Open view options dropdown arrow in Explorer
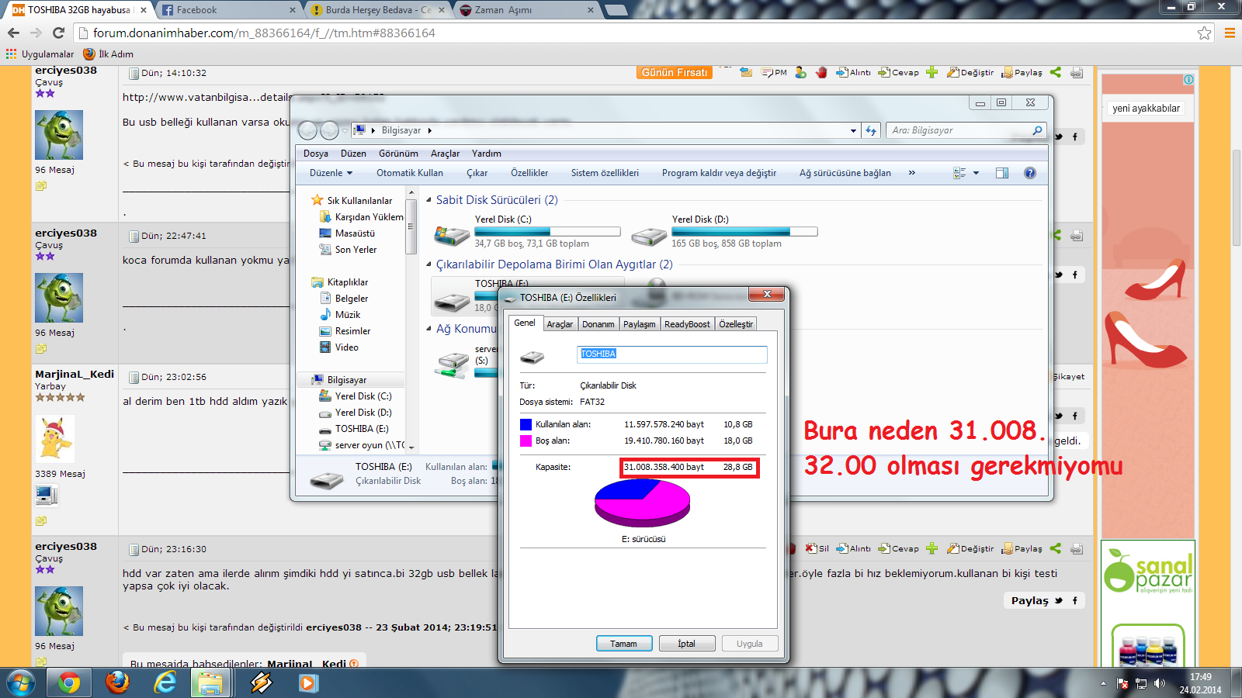This screenshot has height=698, width=1242. tap(976, 173)
